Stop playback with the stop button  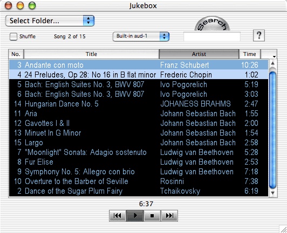coord(152,216)
